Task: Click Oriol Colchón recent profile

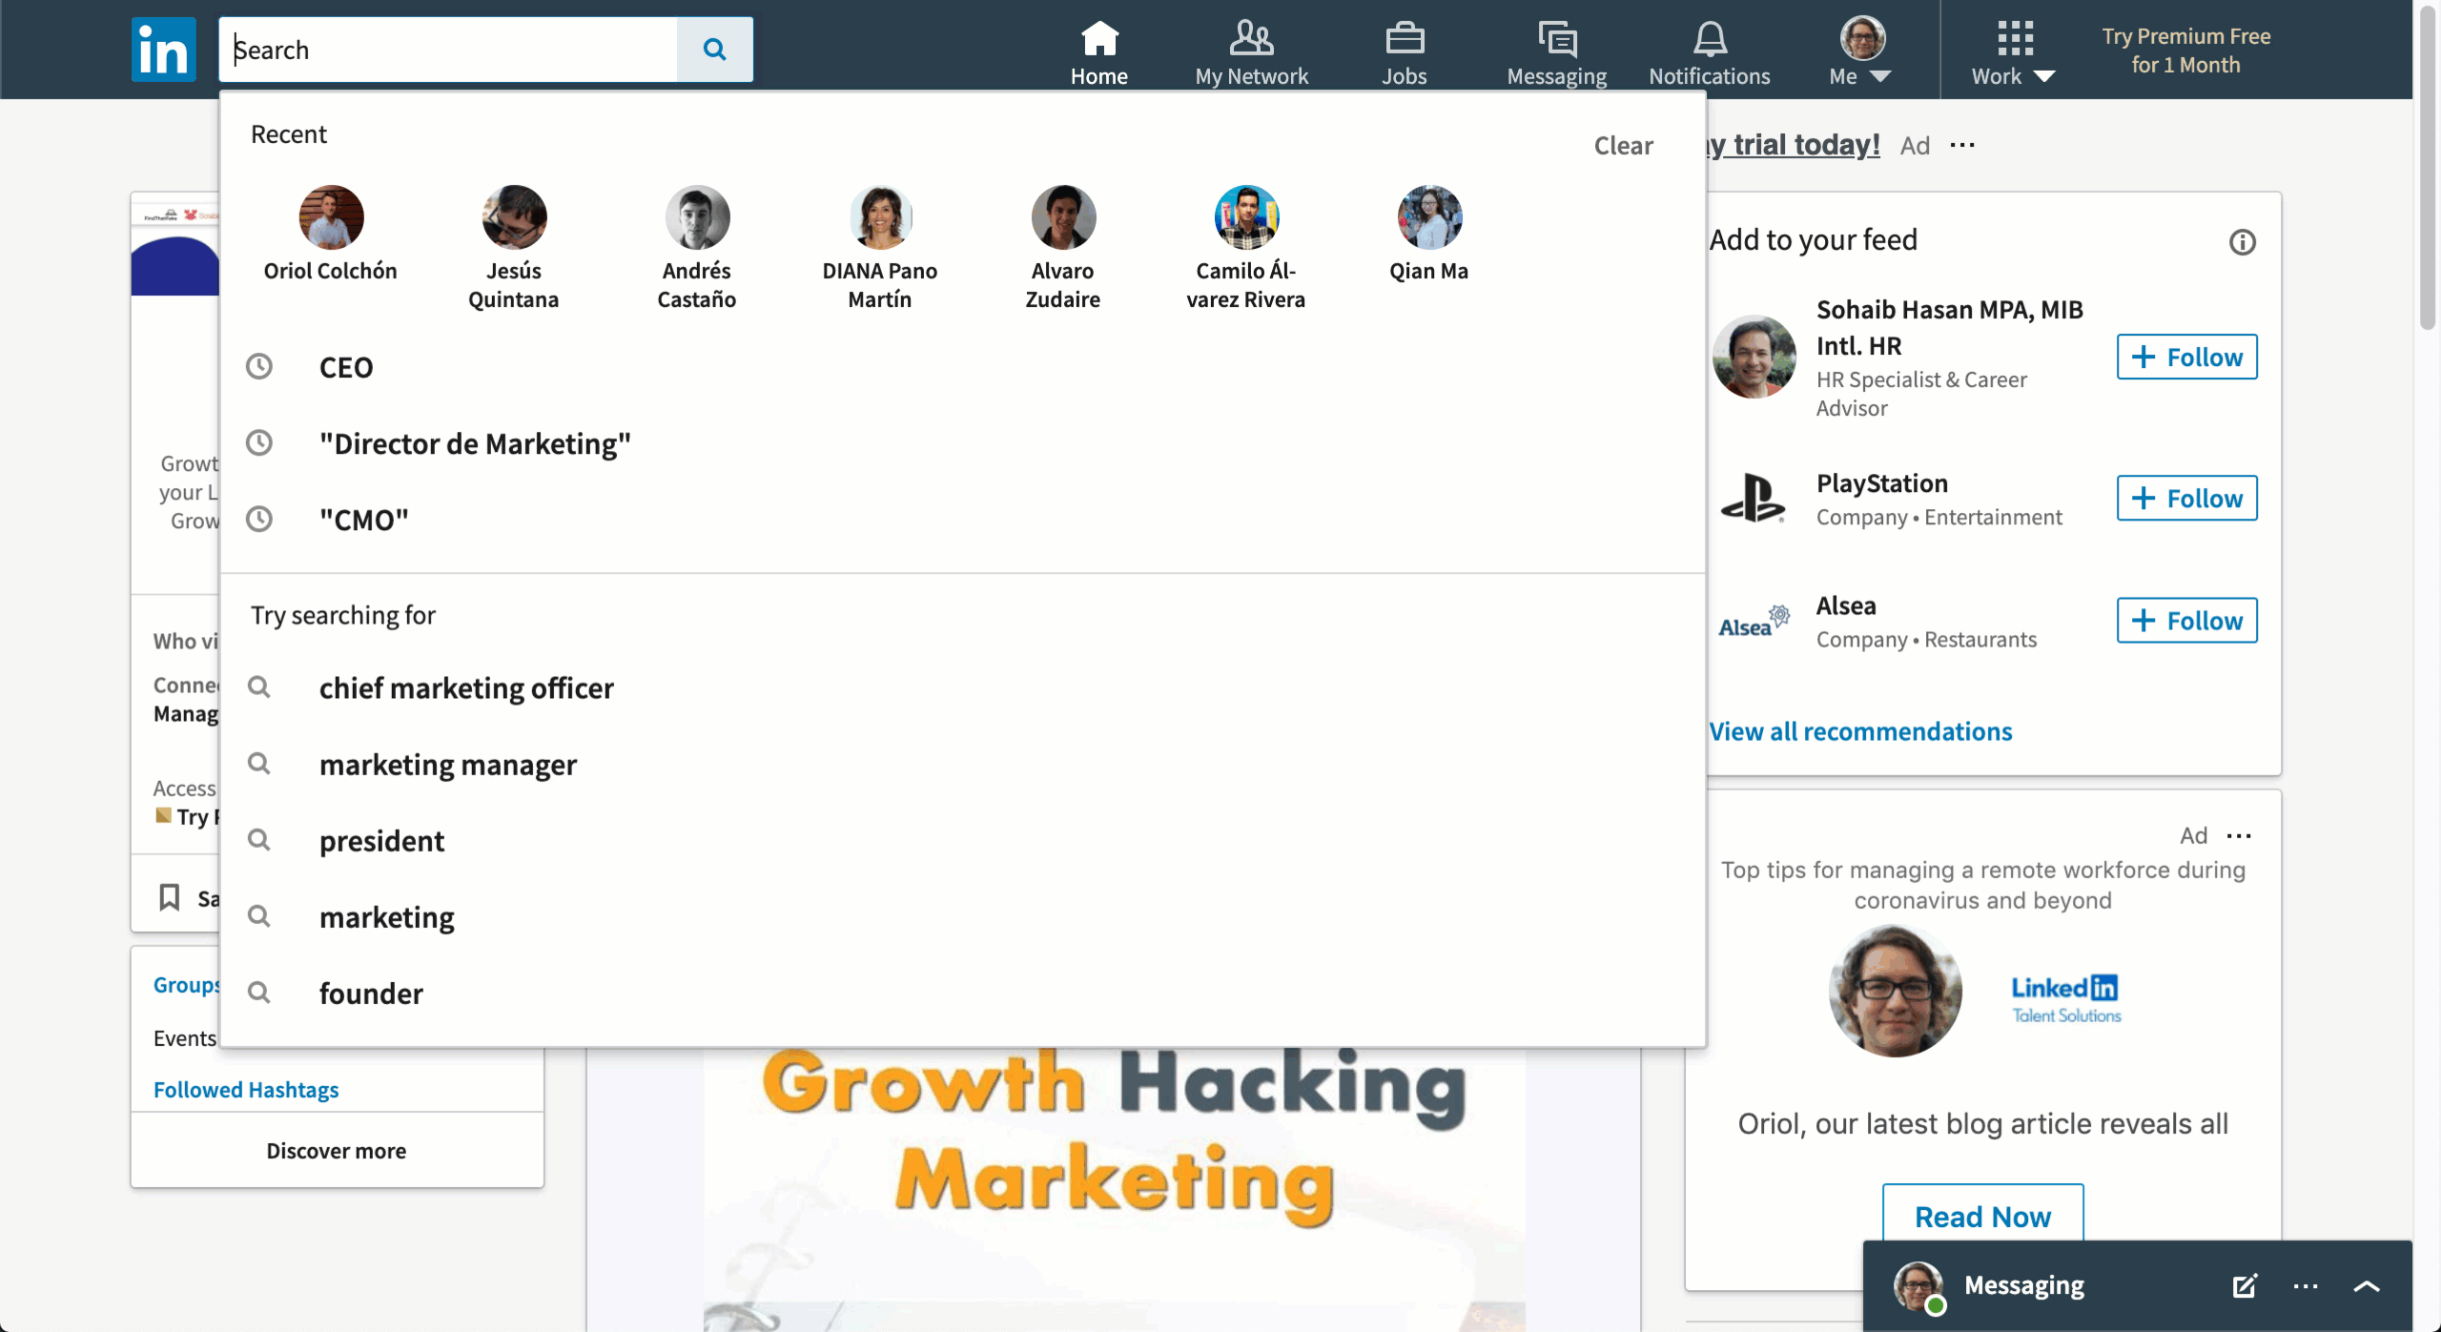Action: coord(328,232)
